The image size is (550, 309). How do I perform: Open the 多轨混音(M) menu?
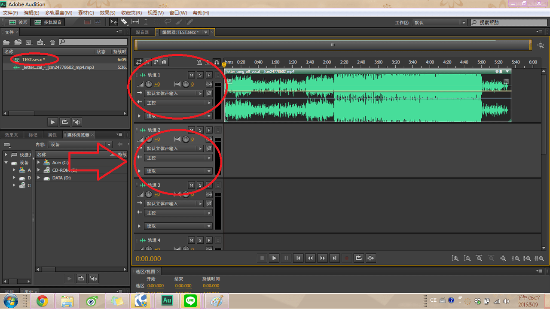click(x=58, y=13)
